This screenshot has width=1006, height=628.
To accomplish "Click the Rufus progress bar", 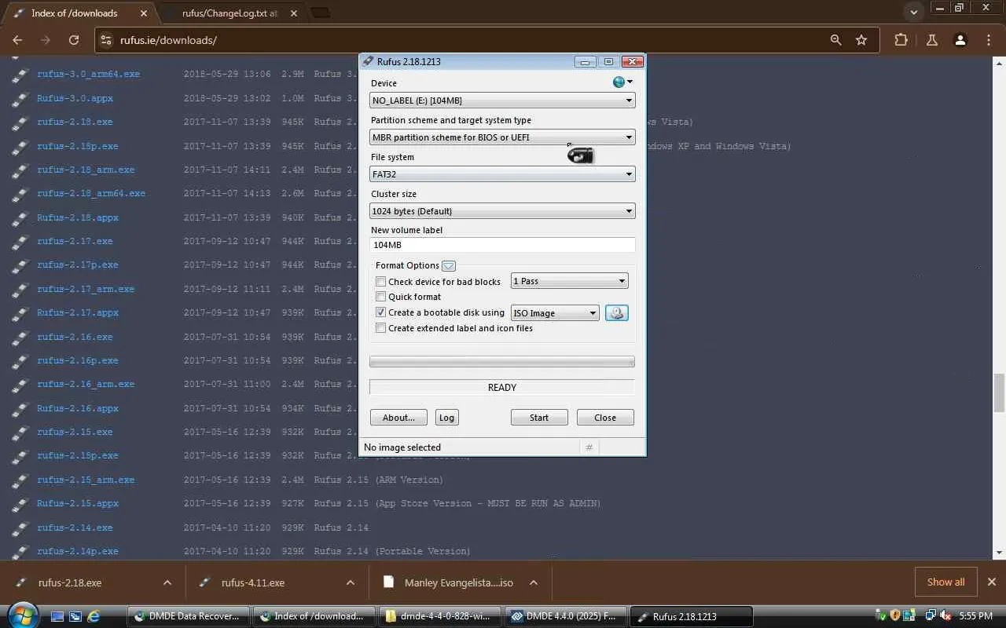I will [502, 362].
